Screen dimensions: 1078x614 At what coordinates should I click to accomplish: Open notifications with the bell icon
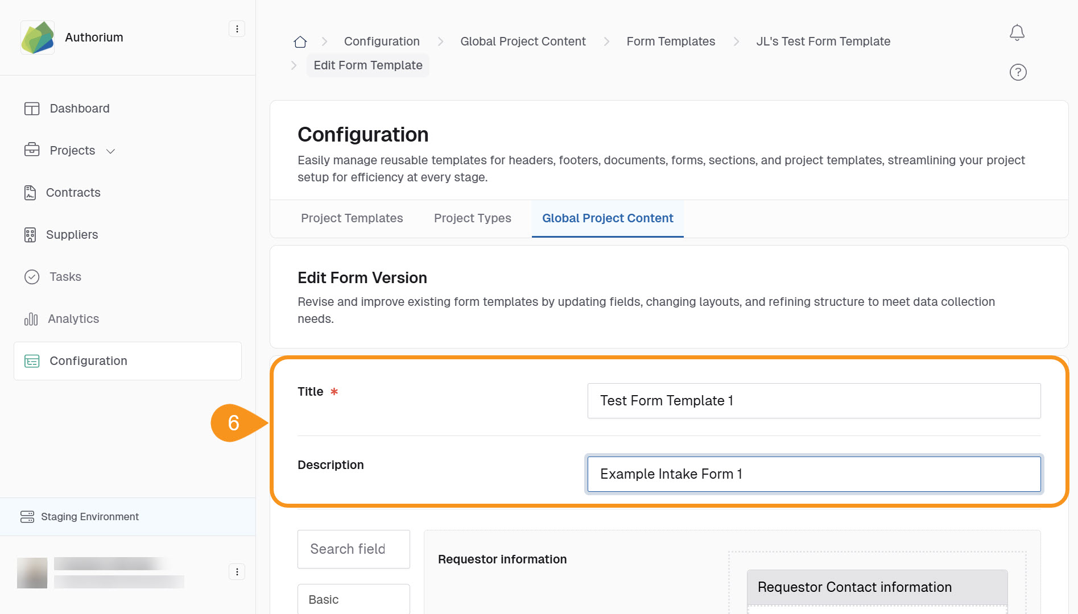[x=1017, y=32]
